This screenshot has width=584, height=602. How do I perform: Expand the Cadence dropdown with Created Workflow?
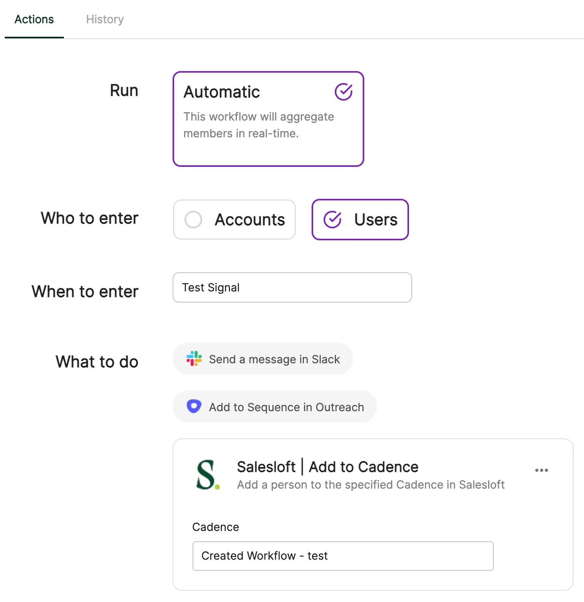pyautogui.click(x=343, y=556)
